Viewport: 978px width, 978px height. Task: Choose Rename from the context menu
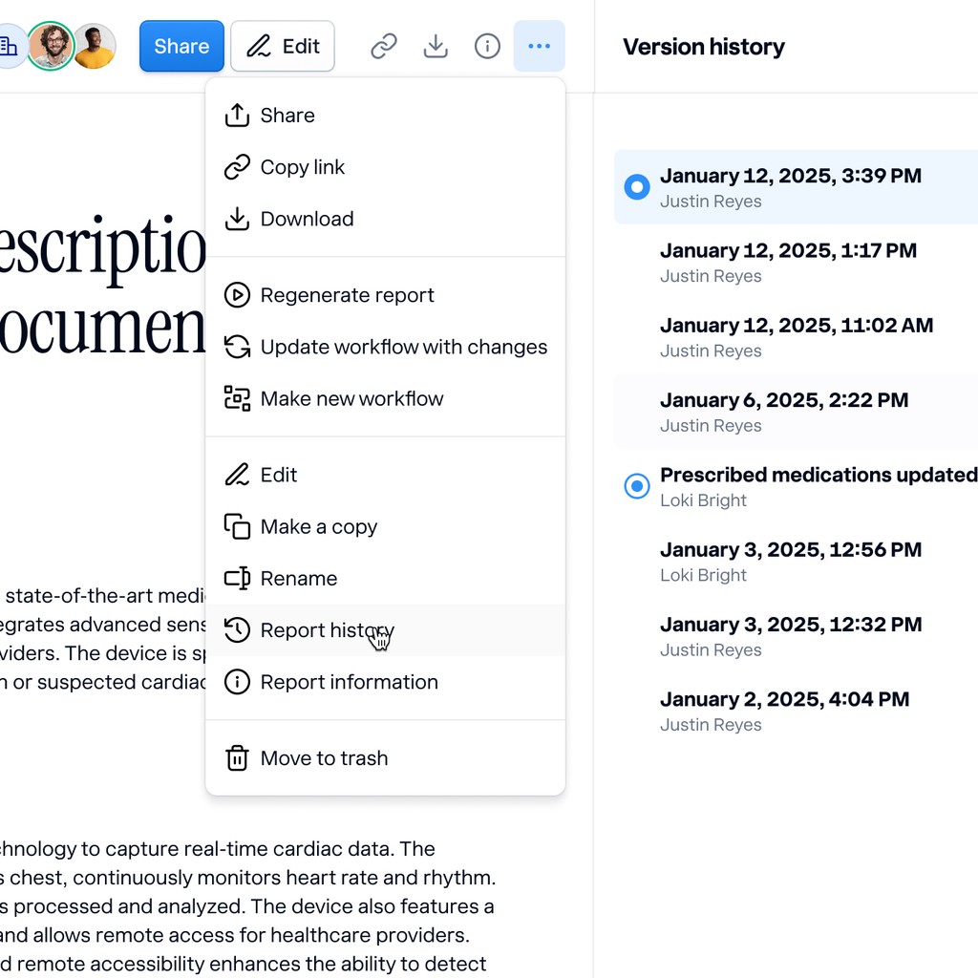(298, 578)
